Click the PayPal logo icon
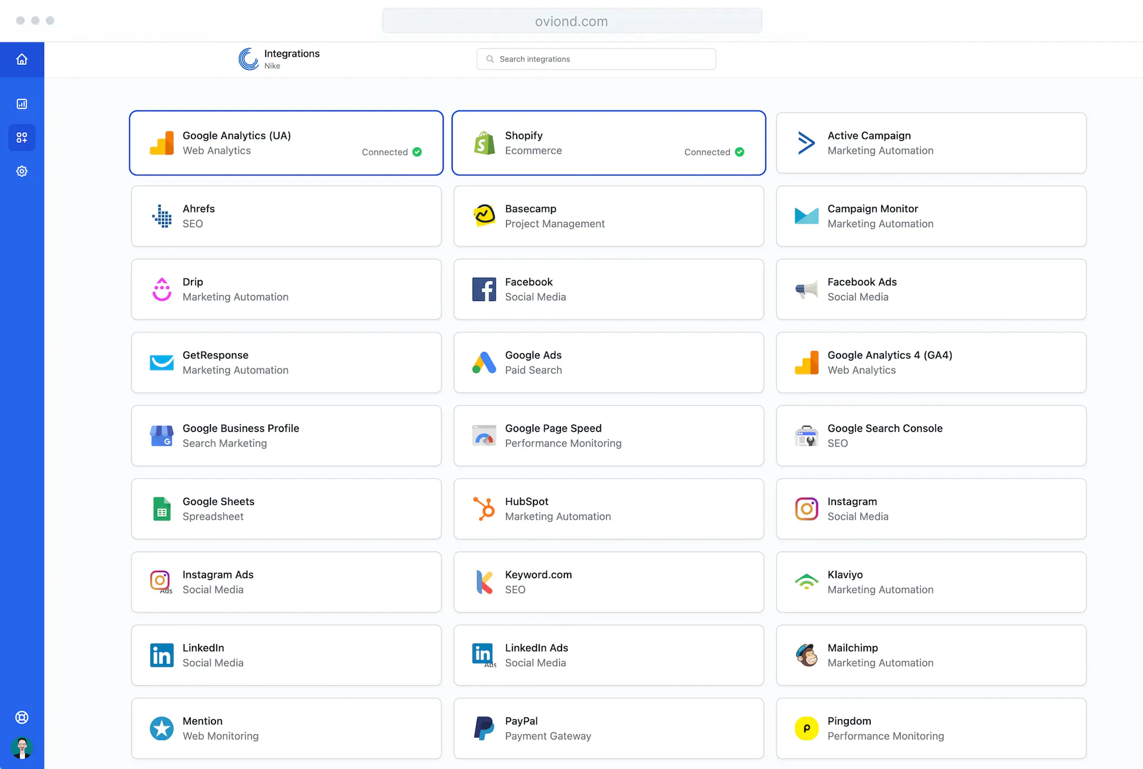The height and width of the screenshot is (769, 1143). pos(484,728)
